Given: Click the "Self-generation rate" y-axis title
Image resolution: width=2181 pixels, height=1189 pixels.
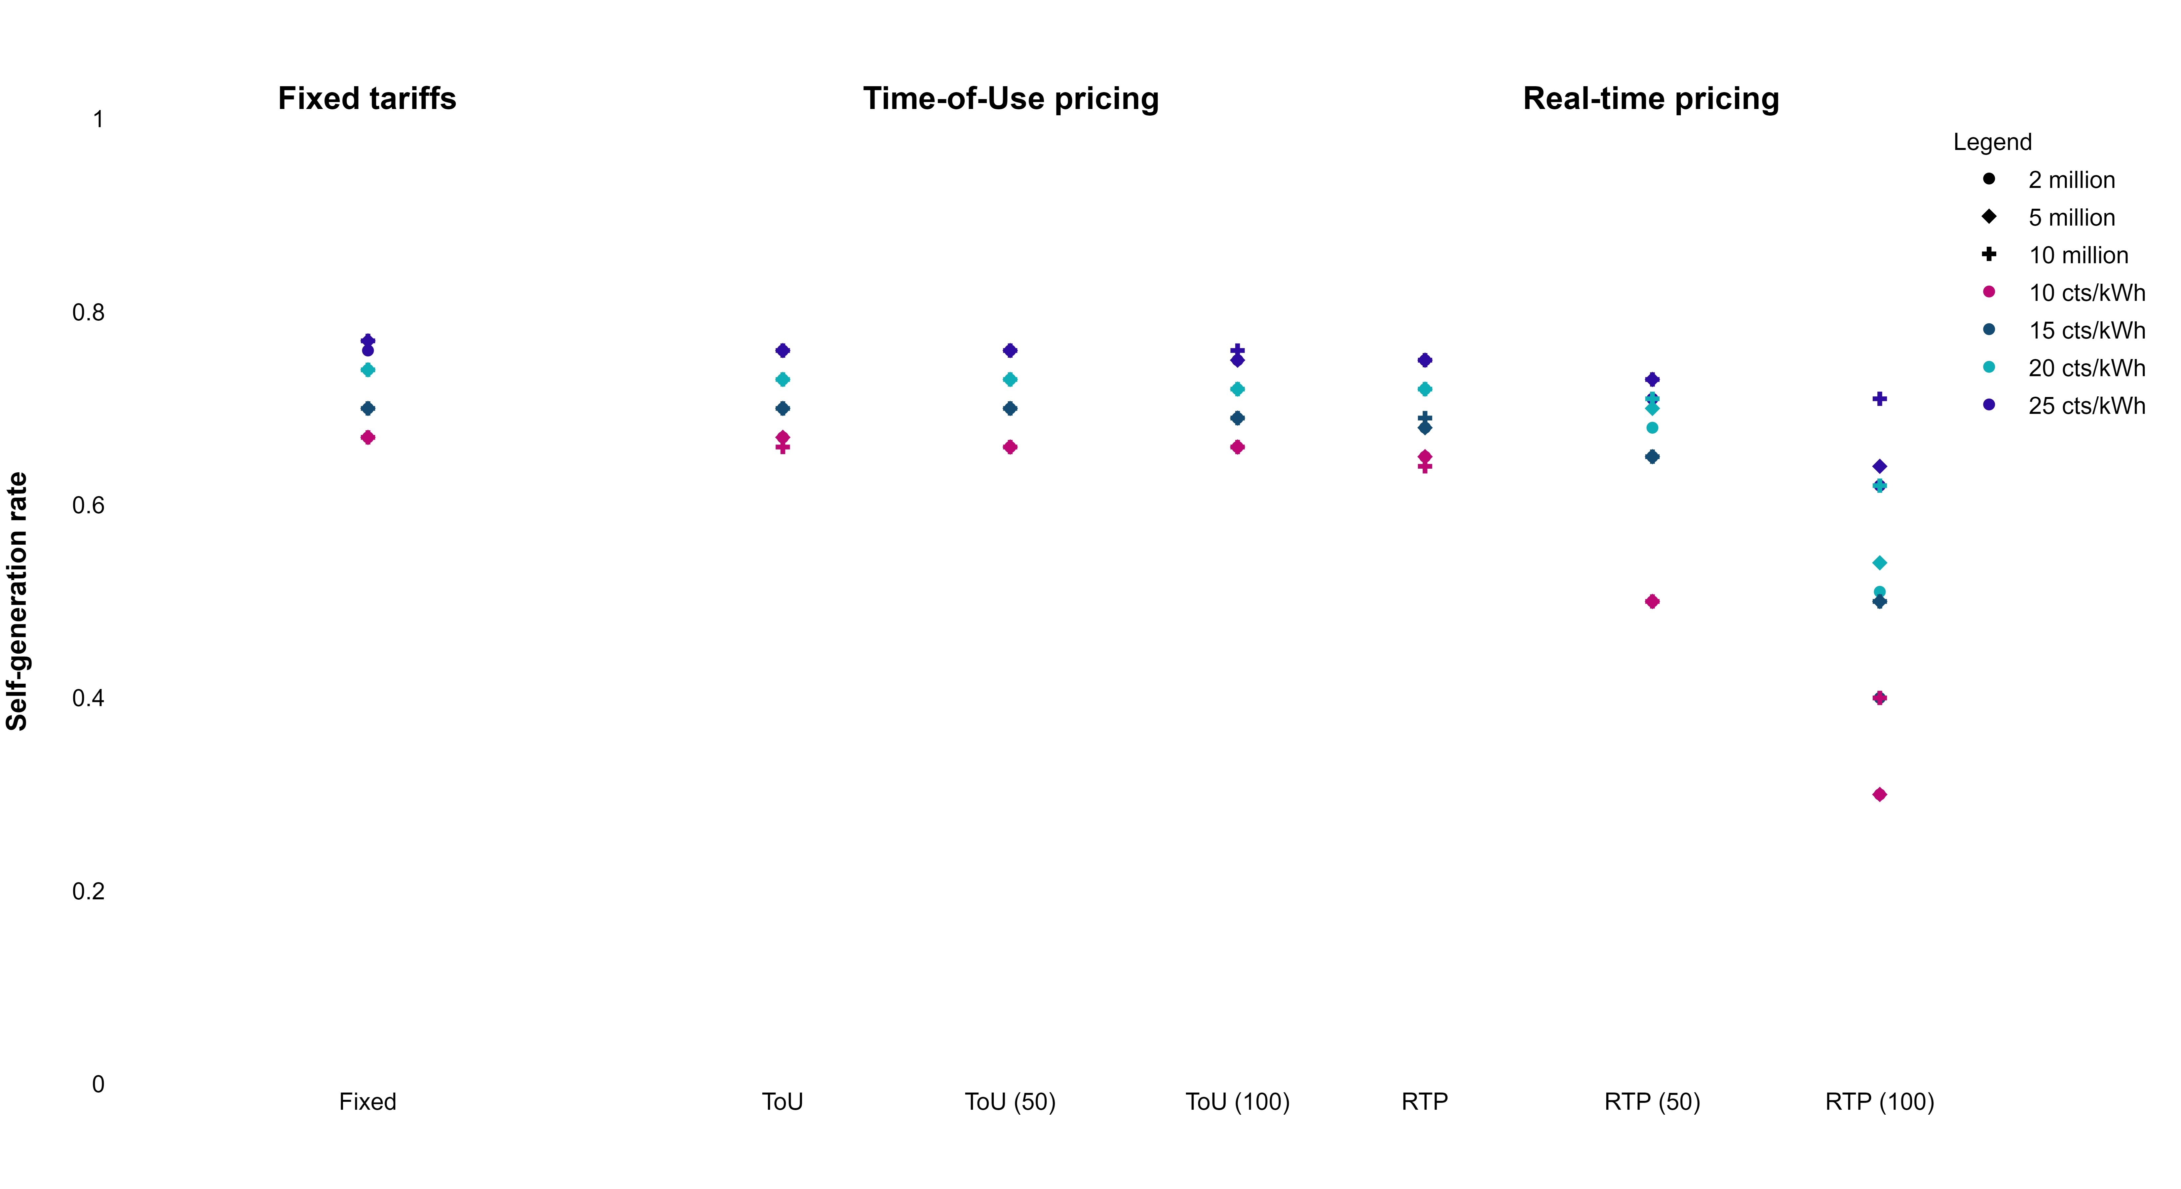Looking at the screenshot, I should click(x=17, y=601).
